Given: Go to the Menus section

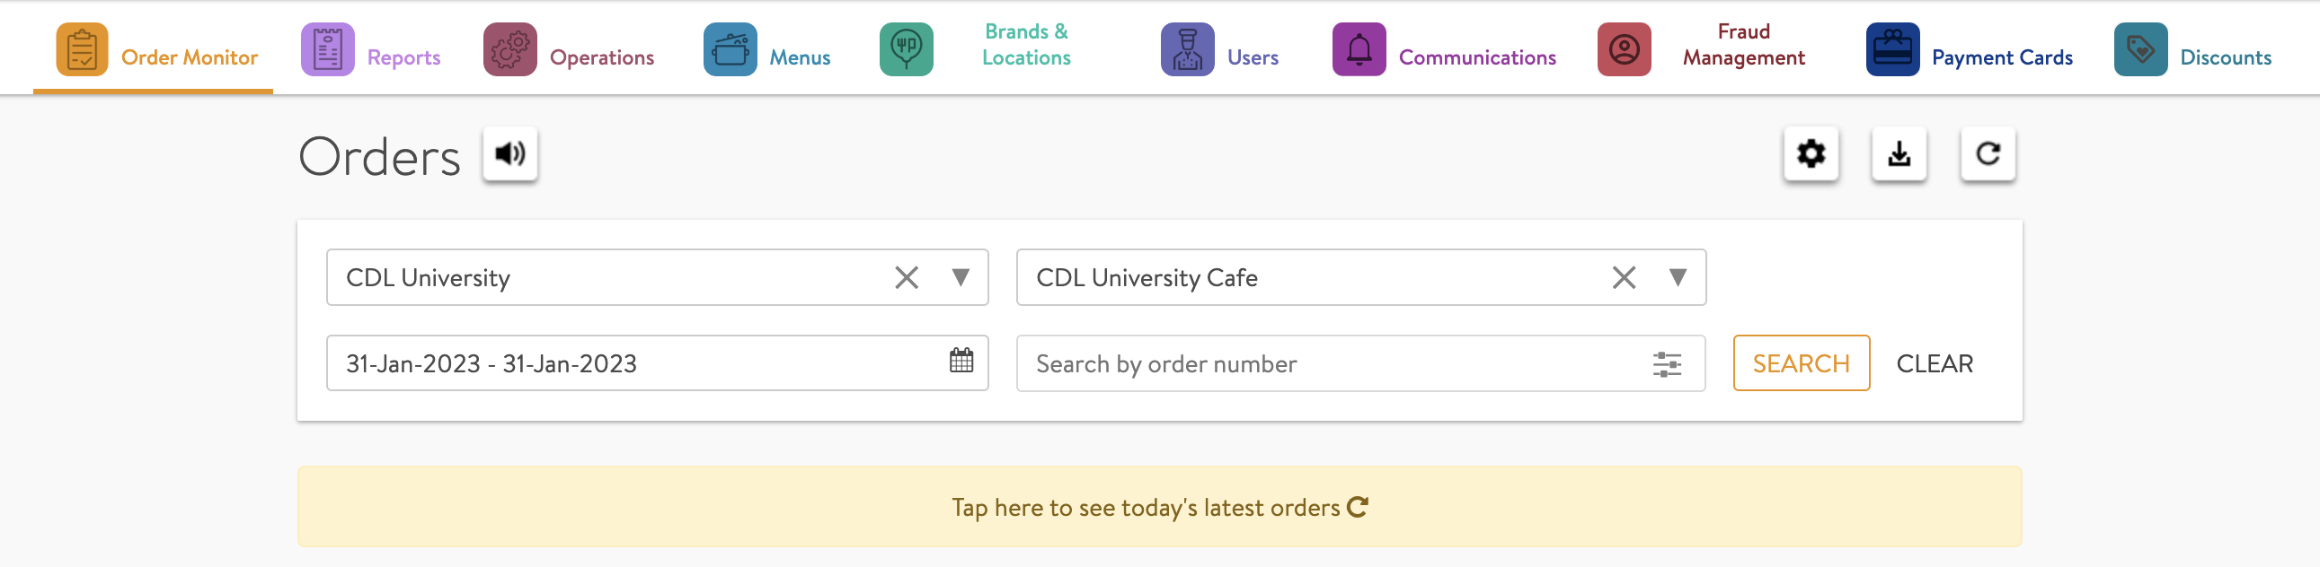Looking at the screenshot, I should (767, 50).
